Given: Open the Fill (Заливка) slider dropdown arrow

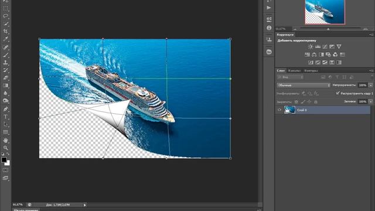Looking at the screenshot, I should pyautogui.click(x=370, y=101).
